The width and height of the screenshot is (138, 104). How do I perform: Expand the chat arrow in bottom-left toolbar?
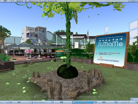(x=7, y=102)
